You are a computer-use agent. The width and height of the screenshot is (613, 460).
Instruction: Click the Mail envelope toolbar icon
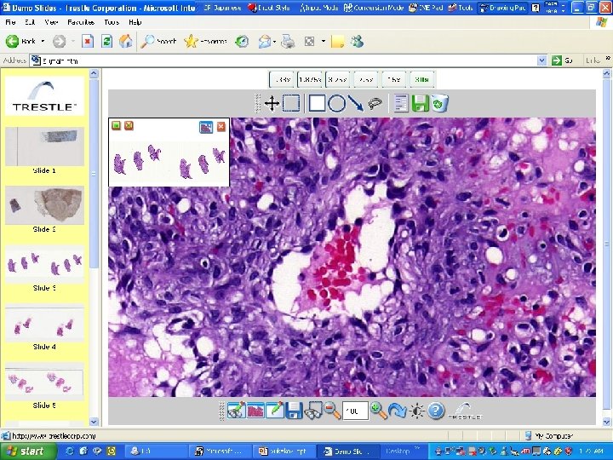click(x=265, y=41)
